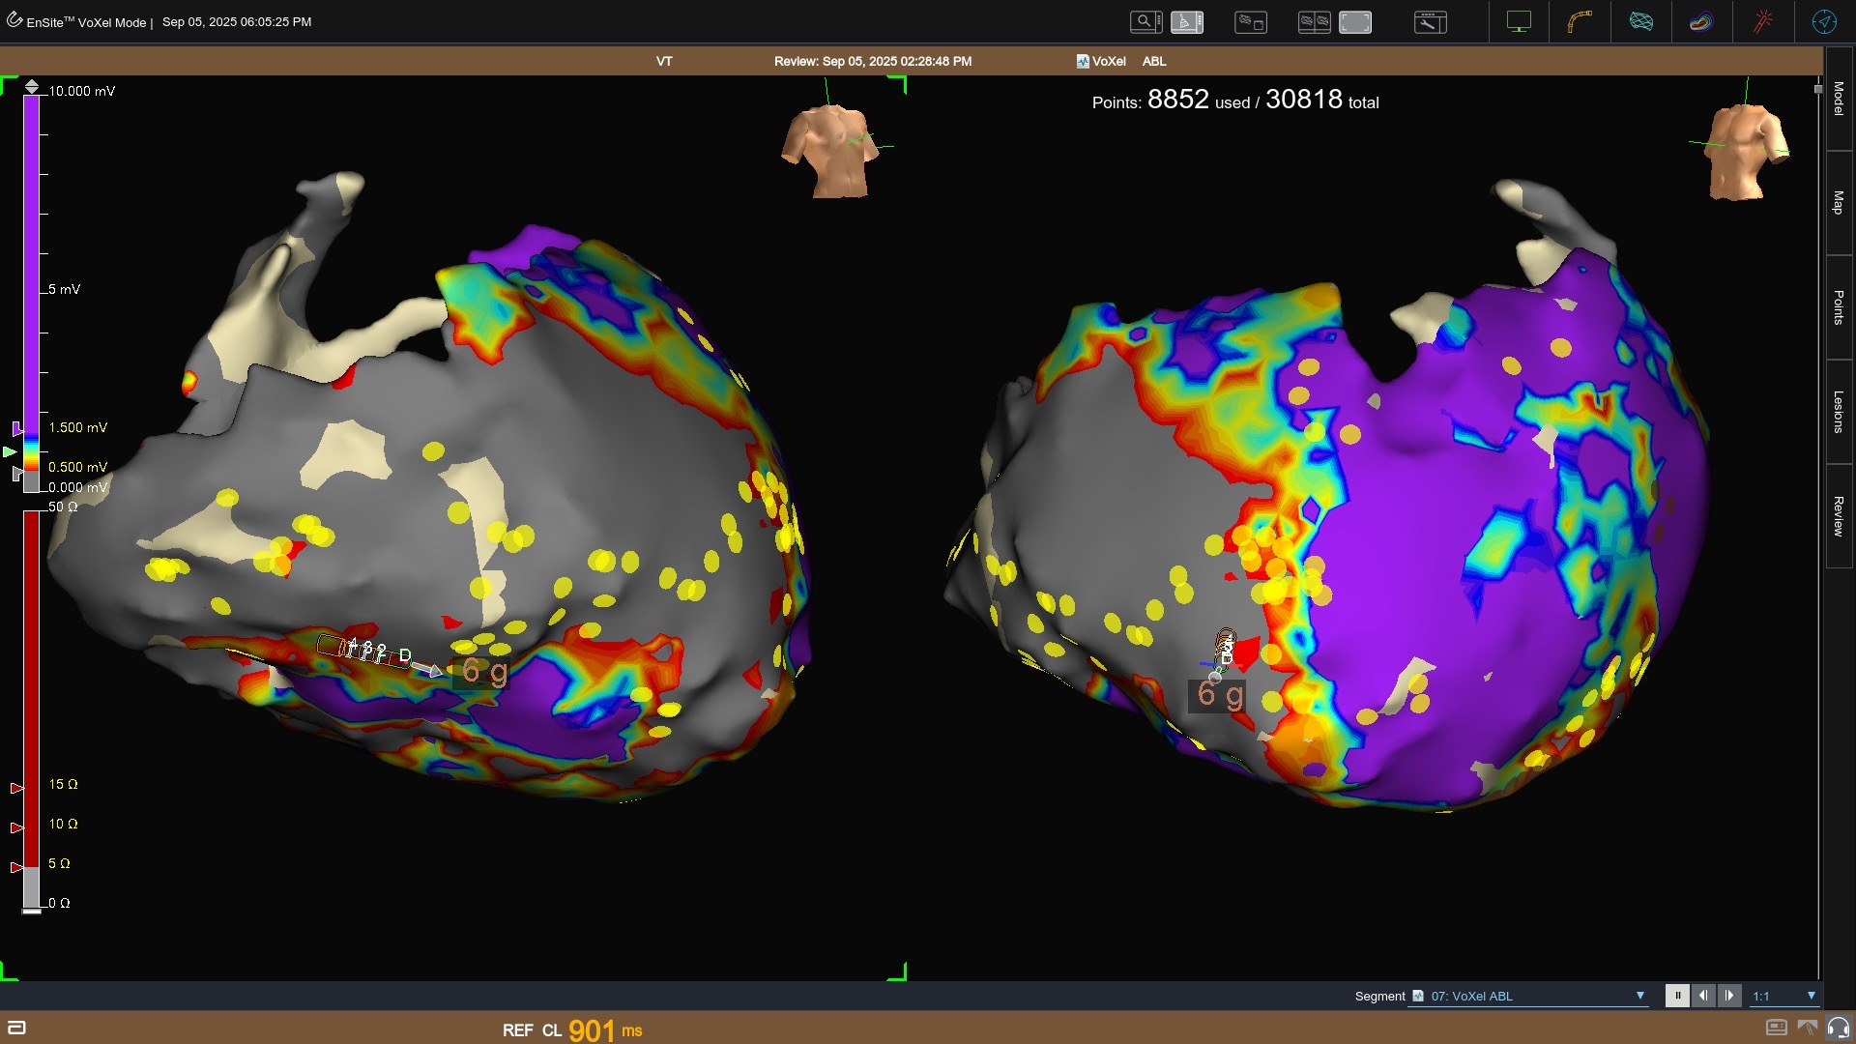Open the wrench settings window icon

[x=1430, y=21]
